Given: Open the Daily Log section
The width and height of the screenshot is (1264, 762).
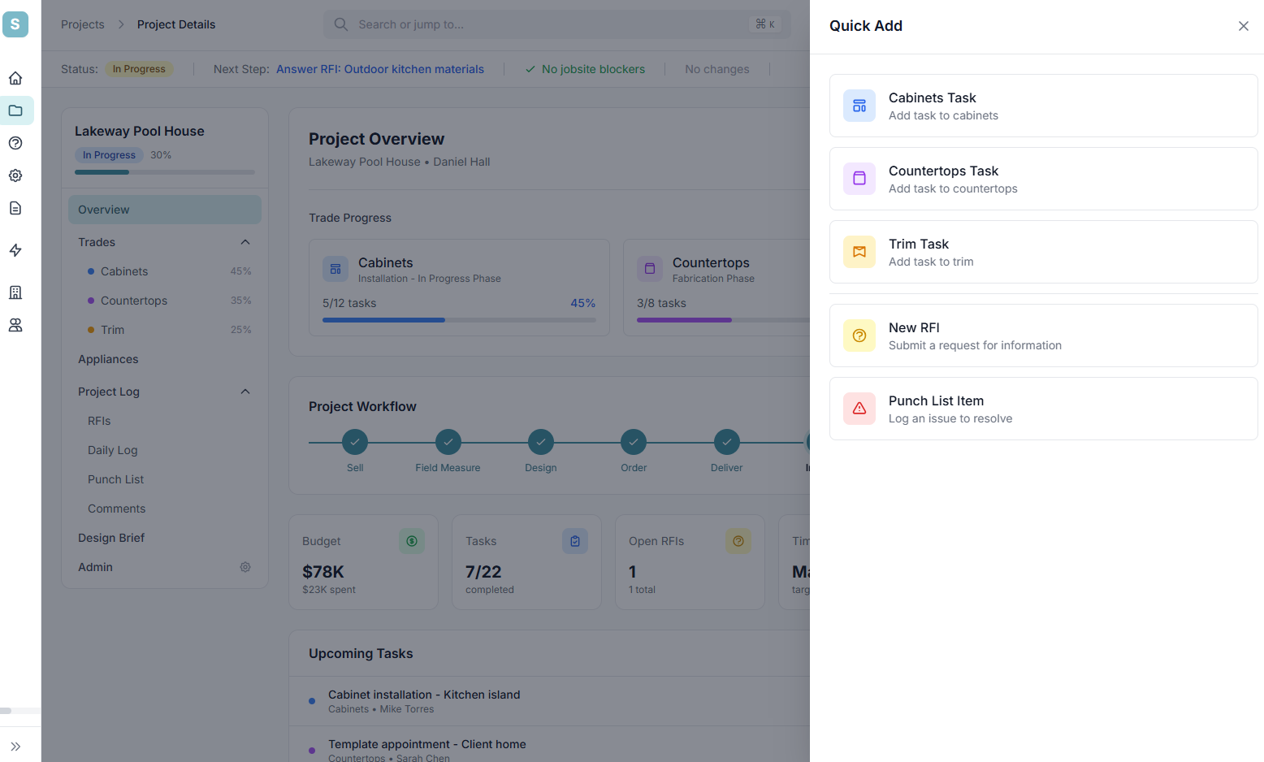Looking at the screenshot, I should pos(111,449).
